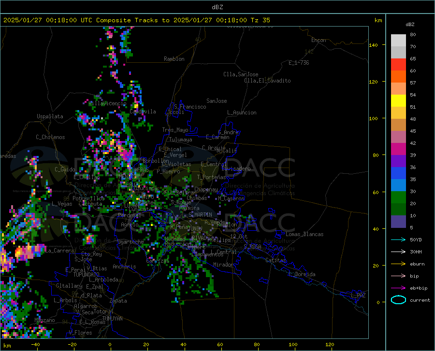435x351 pixels.
Task: Click the V_Flores map label
Action: 80,333
